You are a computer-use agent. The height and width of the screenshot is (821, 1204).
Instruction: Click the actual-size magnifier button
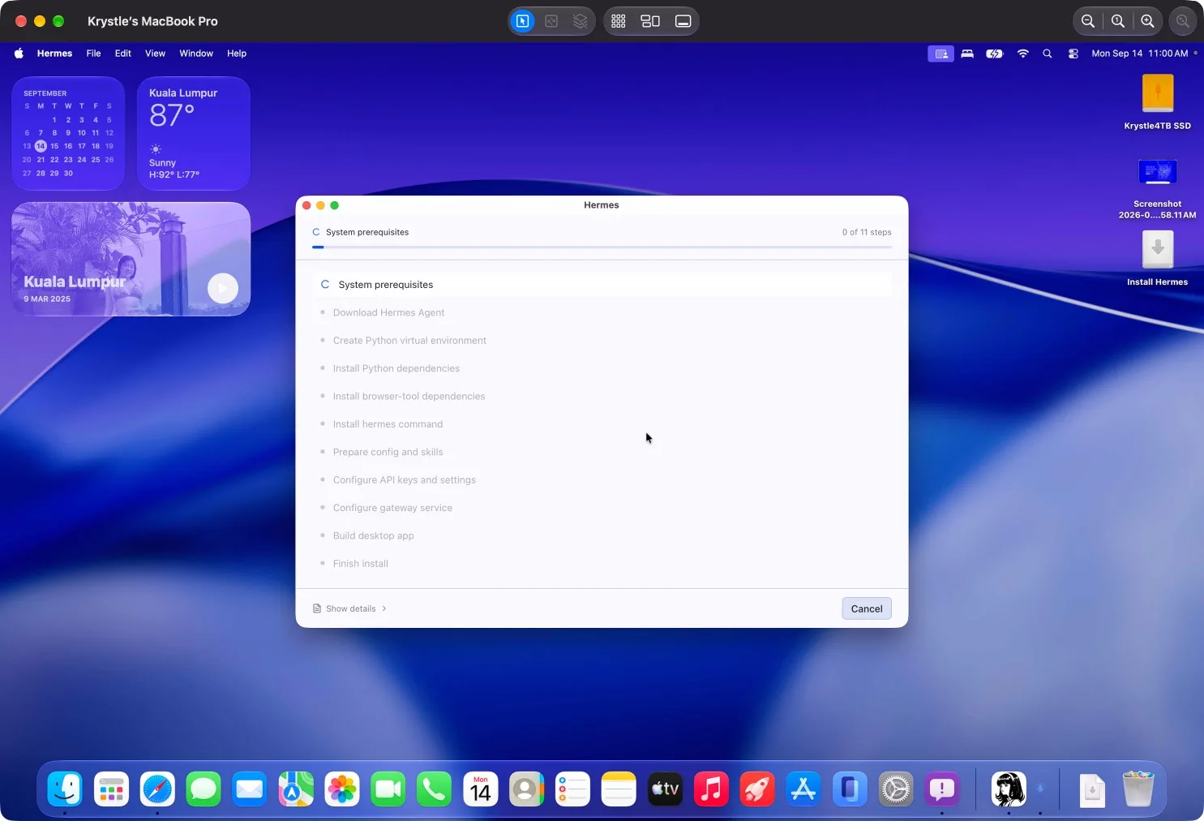click(x=1118, y=21)
